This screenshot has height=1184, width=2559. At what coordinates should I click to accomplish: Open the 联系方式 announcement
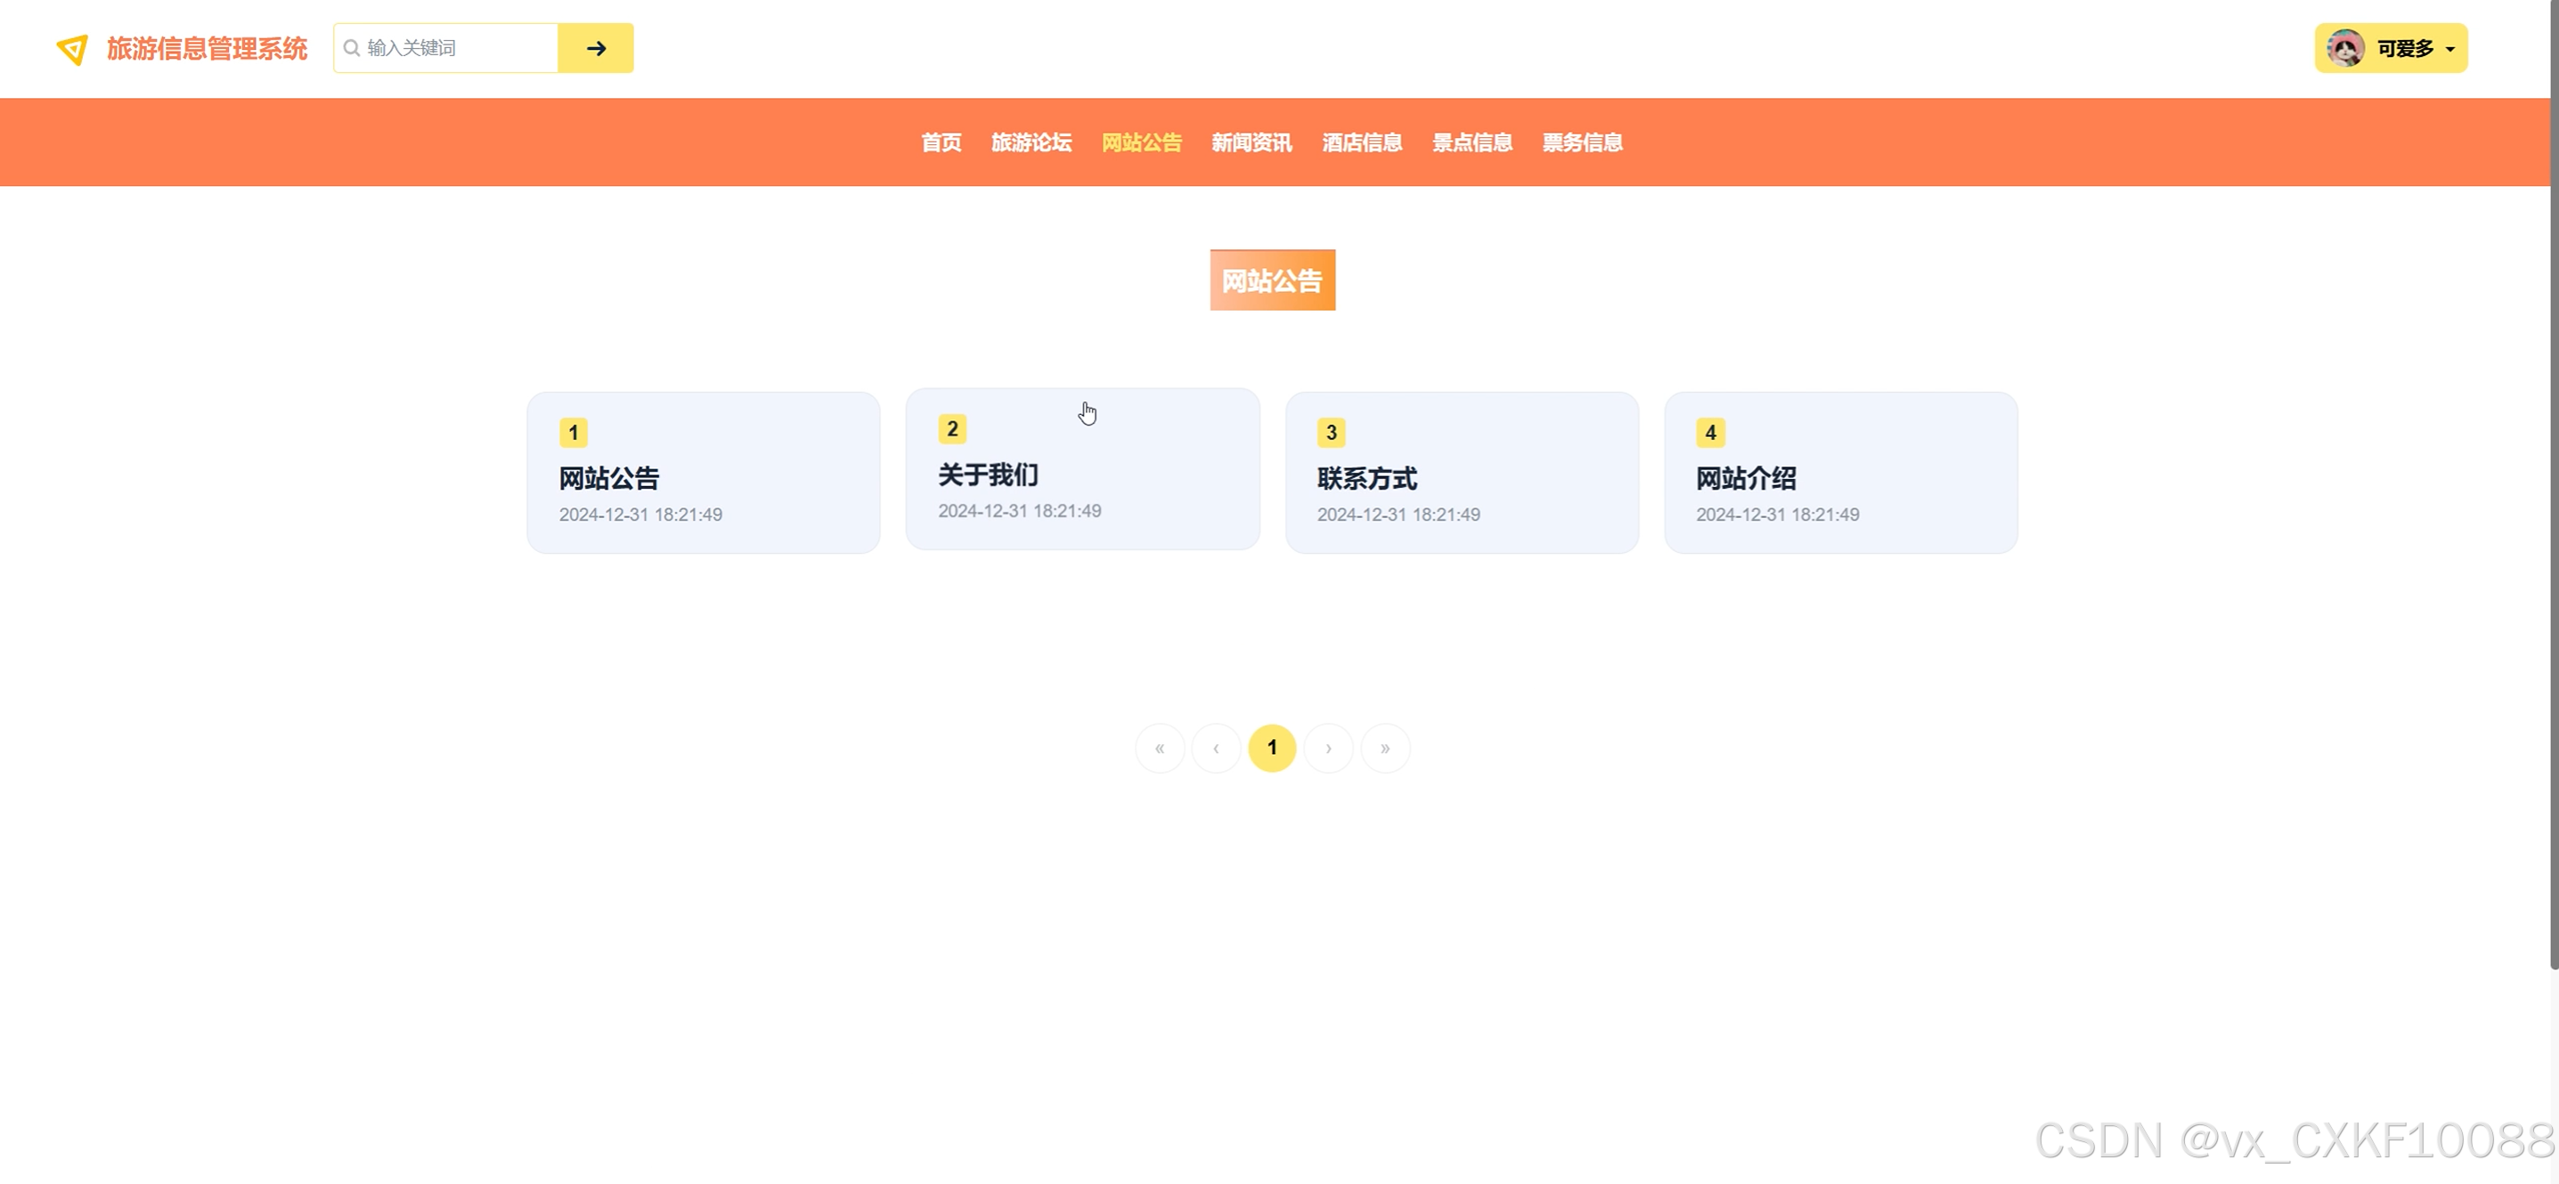pos(1367,478)
